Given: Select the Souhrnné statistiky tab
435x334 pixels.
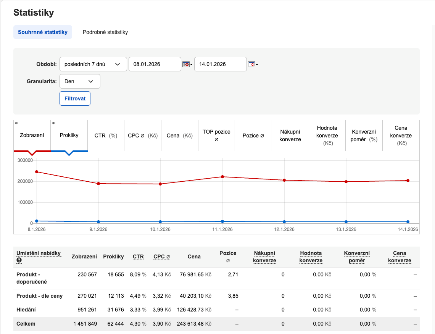Looking at the screenshot, I should 43,32.
